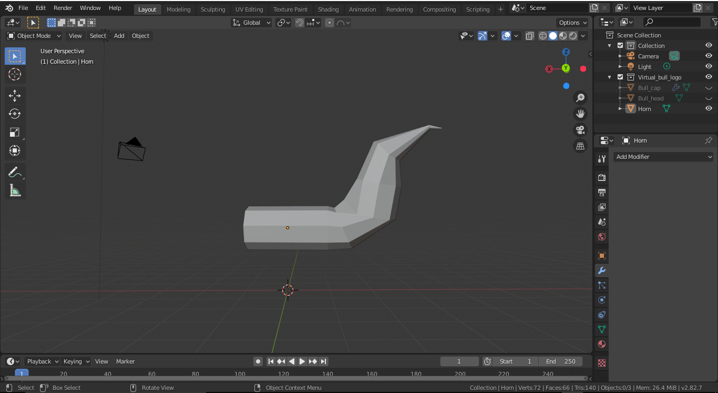The width and height of the screenshot is (718, 393).
Task: Activate the Transform tool
Action: (15, 150)
